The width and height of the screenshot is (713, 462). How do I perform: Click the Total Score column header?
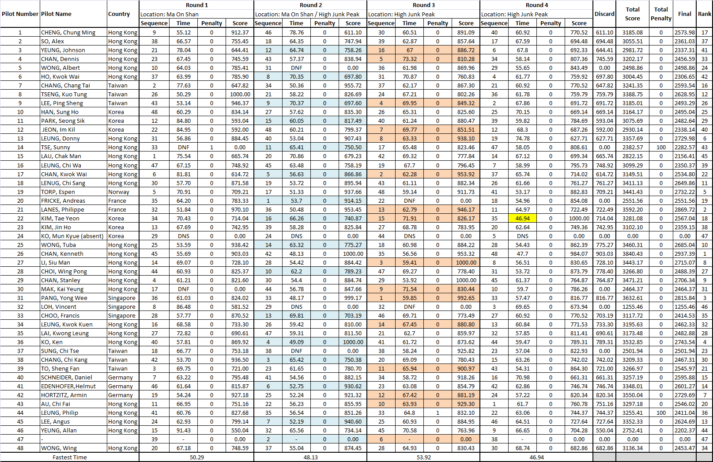(x=633, y=14)
